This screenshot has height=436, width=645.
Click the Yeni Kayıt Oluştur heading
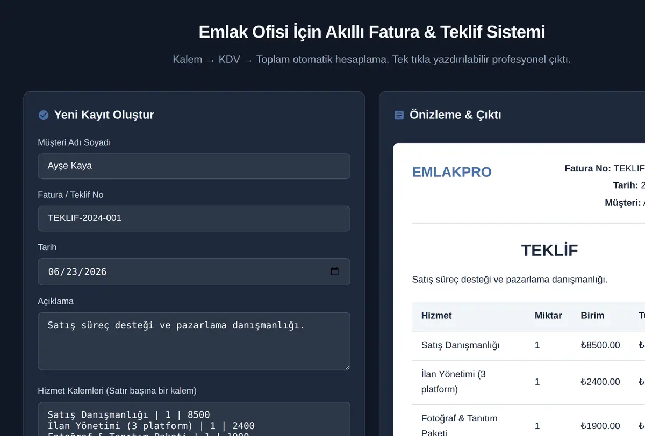(x=104, y=115)
